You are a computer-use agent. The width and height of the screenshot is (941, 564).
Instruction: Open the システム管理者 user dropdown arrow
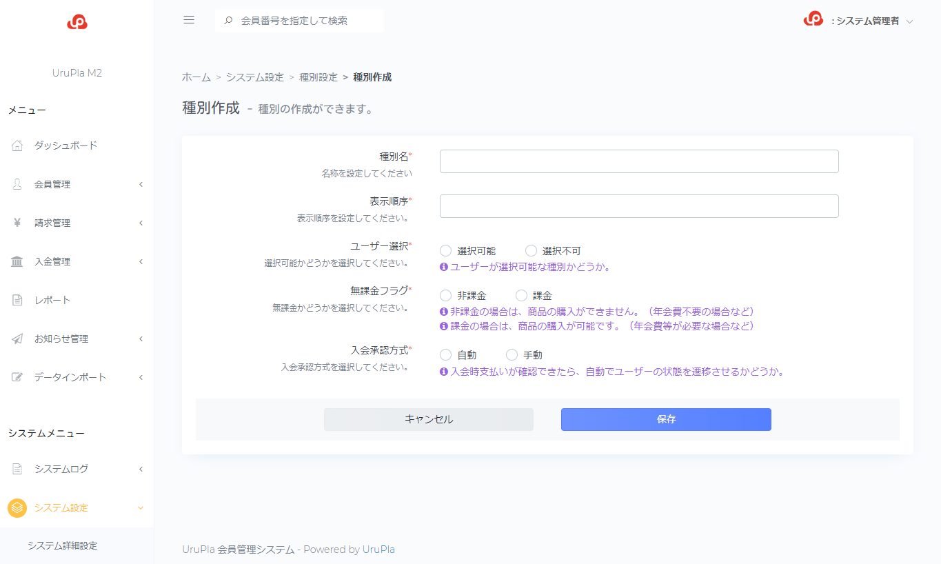909,21
